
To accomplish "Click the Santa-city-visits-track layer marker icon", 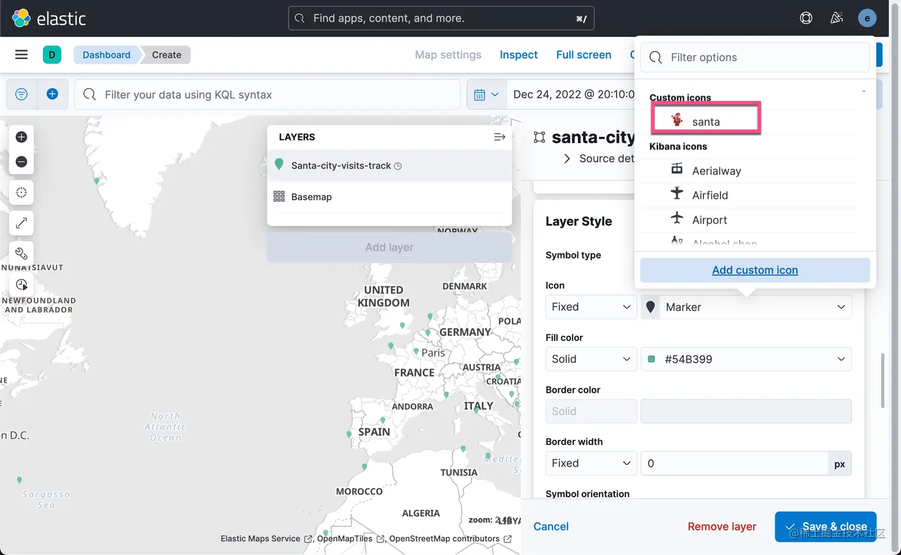I will 279,165.
